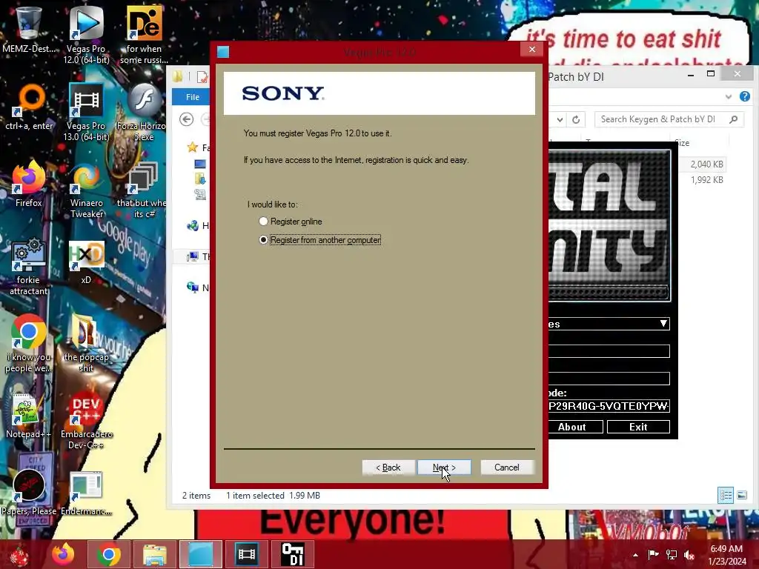
Task: Click the muted volume tray icon
Action: 689,555
